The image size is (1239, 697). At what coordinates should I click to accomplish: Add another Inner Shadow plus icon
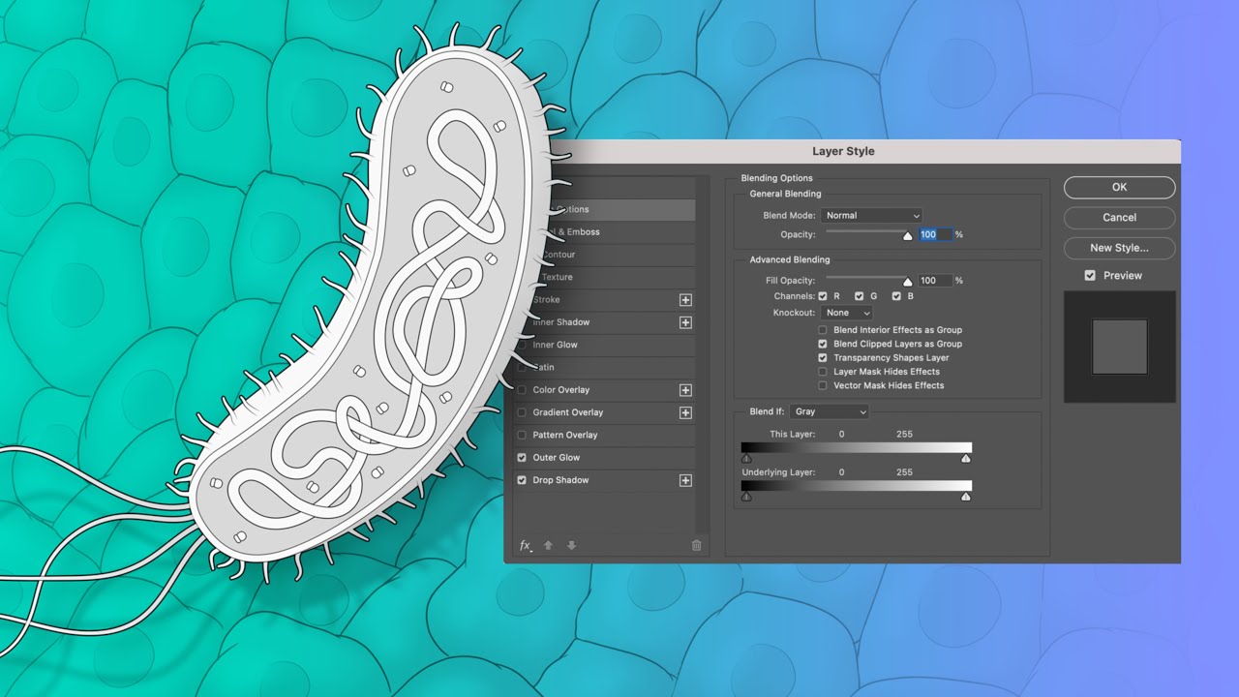tap(685, 322)
